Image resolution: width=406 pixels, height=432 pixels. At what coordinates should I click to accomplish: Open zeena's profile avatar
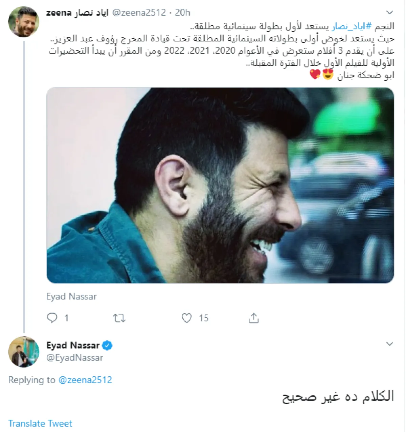pyautogui.click(x=24, y=21)
